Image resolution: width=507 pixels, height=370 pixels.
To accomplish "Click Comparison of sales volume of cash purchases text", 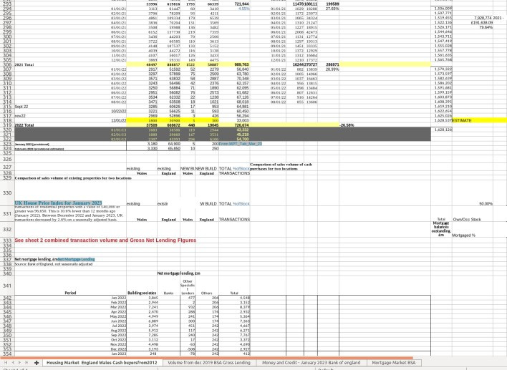I will pyautogui.click(x=281, y=167).
